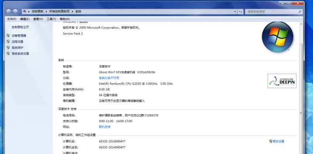Open 高级系统设置 link

pyautogui.click(x=20, y=54)
